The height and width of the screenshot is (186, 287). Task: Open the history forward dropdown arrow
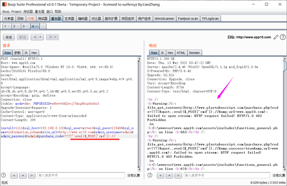point(55,37)
